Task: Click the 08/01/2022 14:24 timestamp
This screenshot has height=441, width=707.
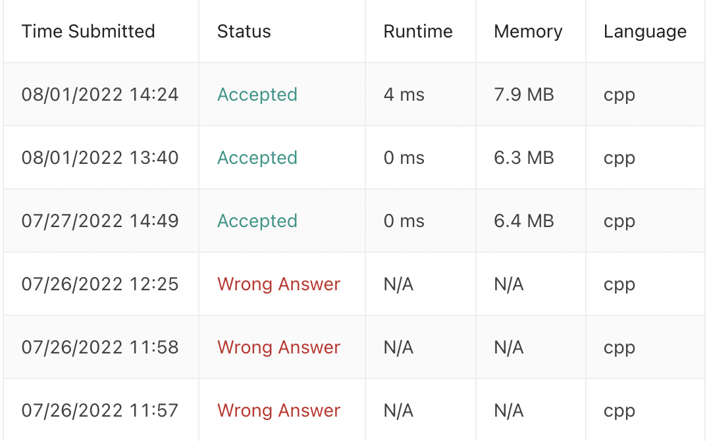Action: (100, 95)
